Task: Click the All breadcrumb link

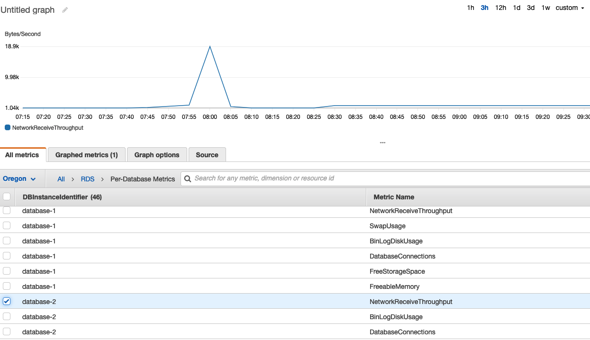Action: 61,179
